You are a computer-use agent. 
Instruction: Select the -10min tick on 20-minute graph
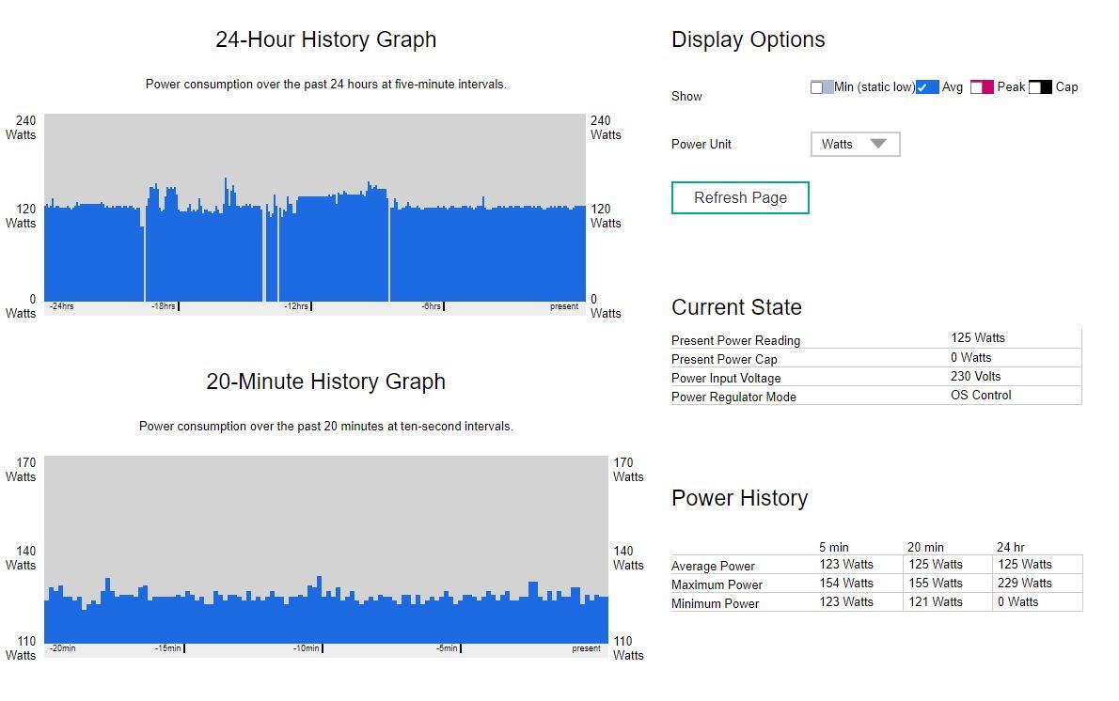pyautogui.click(x=307, y=648)
